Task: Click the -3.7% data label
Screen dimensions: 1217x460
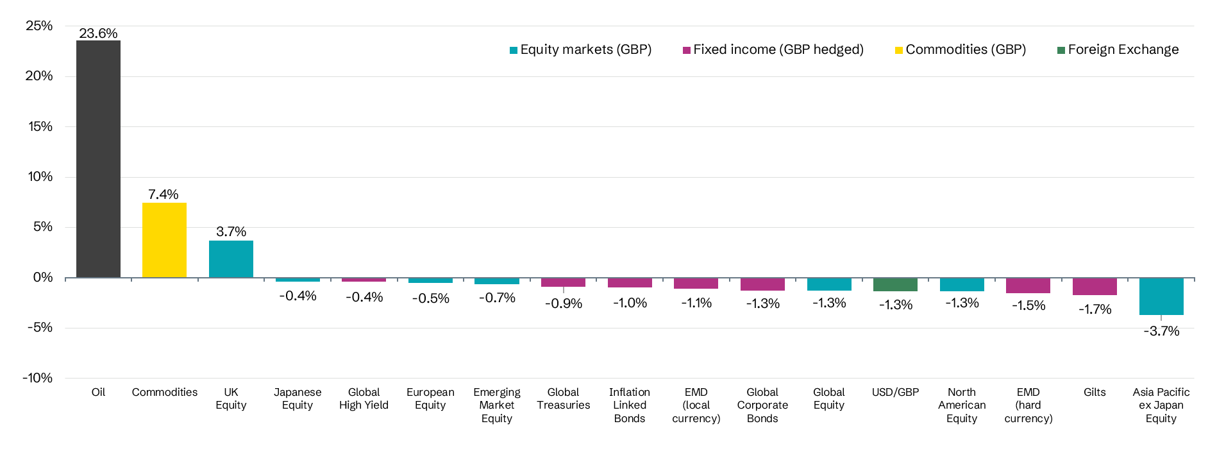Action: click(1161, 331)
